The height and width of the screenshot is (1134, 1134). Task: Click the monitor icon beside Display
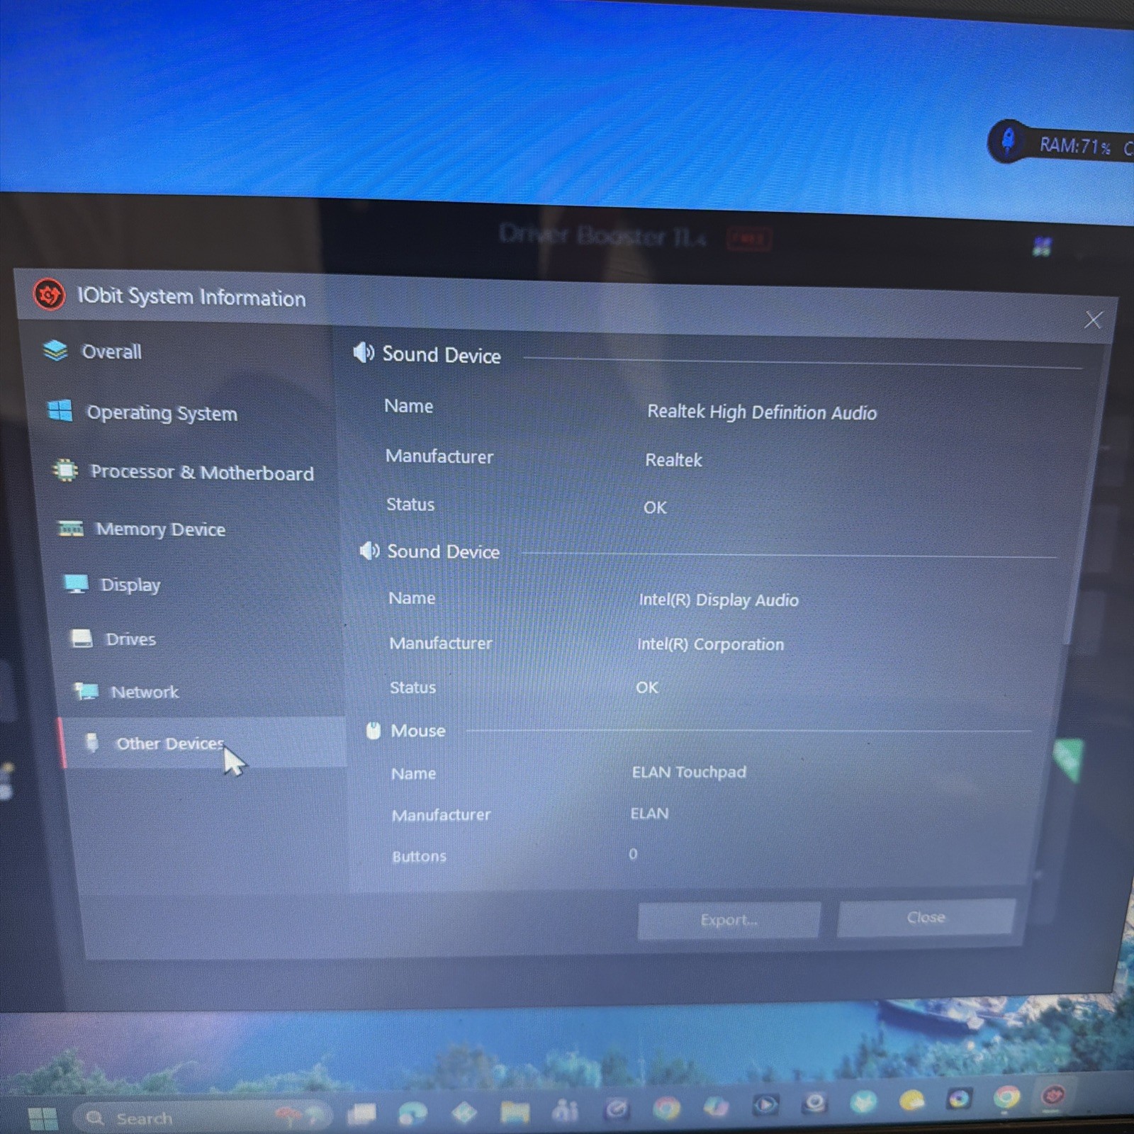tap(76, 583)
